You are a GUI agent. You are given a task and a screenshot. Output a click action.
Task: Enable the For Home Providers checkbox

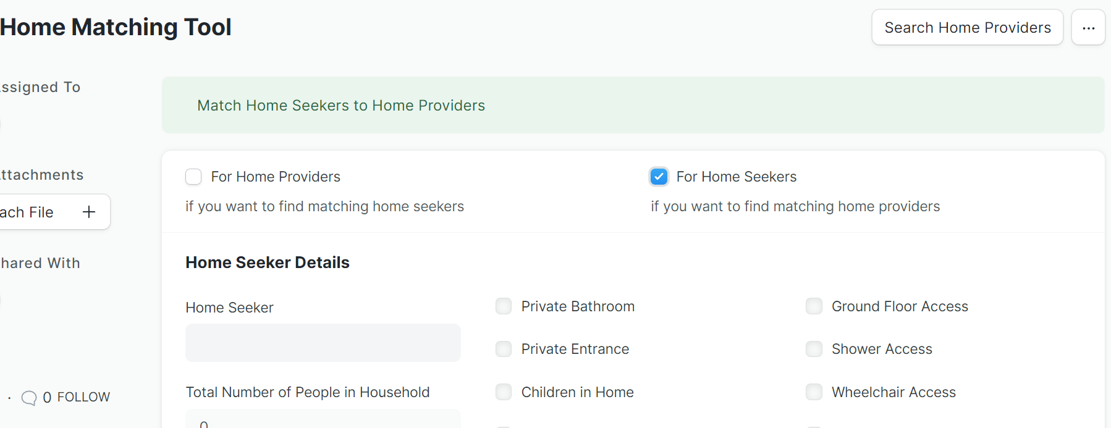(193, 177)
